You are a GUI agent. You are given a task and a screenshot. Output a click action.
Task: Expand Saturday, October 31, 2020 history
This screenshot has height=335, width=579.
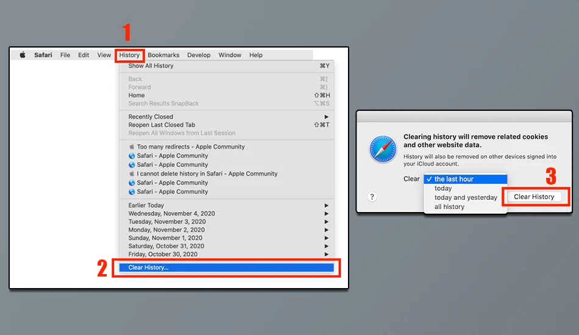click(x=227, y=245)
